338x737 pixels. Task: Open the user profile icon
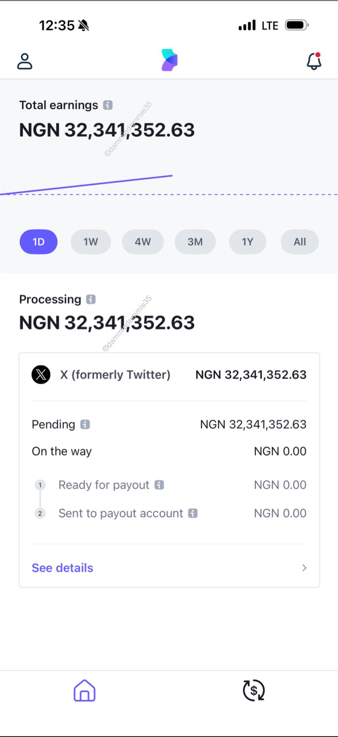click(25, 61)
